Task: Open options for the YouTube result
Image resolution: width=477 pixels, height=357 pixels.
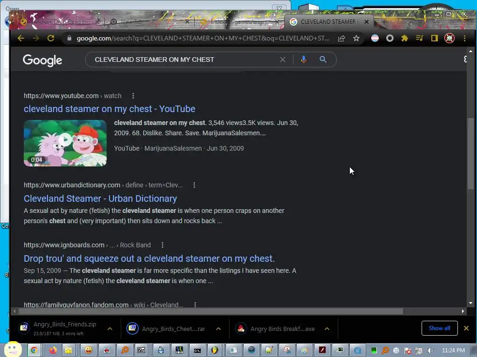Action: click(133, 96)
